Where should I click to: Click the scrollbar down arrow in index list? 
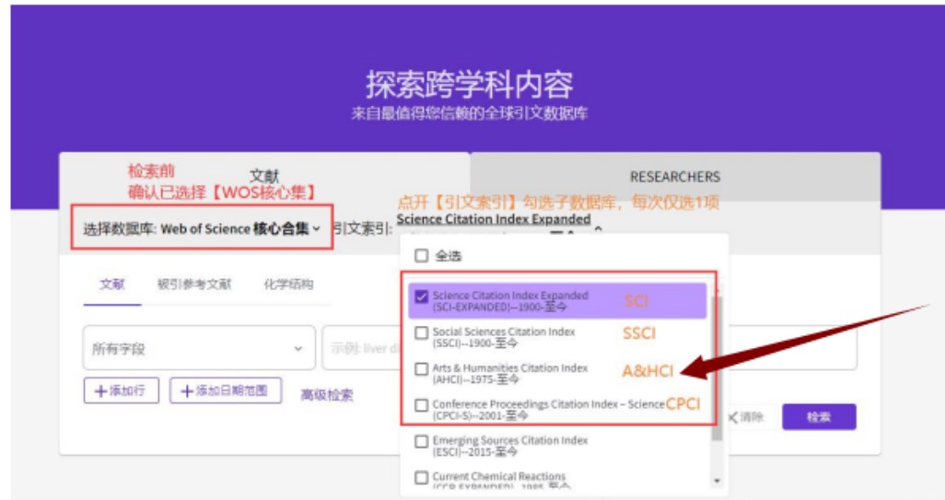pyautogui.click(x=717, y=481)
